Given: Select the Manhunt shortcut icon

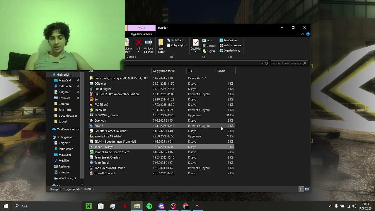Looking at the screenshot, I should 91,110.
